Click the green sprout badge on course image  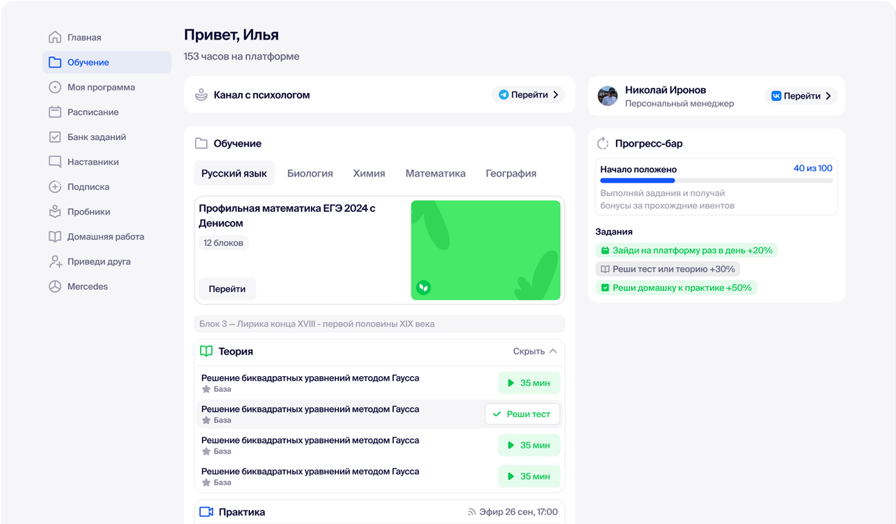coord(424,288)
